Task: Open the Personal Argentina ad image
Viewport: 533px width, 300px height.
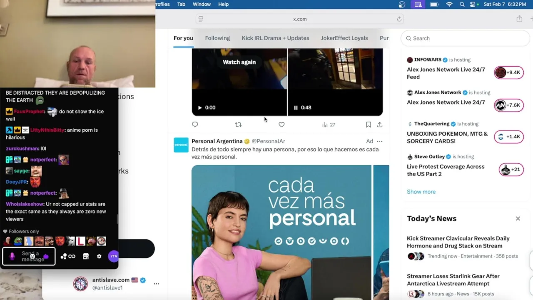Action: [x=281, y=232]
